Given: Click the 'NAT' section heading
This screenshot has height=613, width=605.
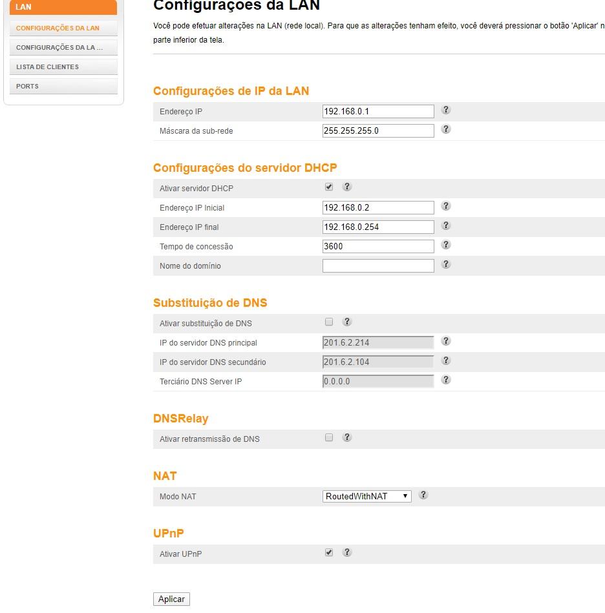Looking at the screenshot, I should pyautogui.click(x=165, y=476).
